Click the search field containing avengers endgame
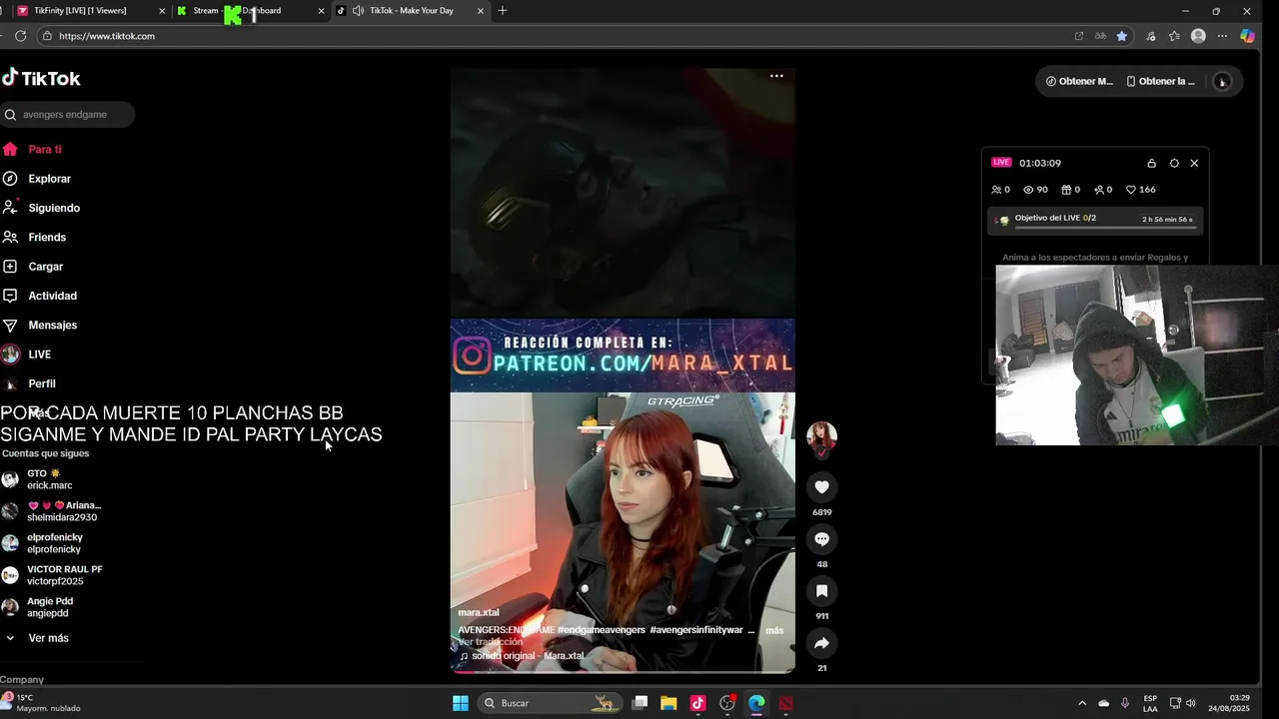 (68, 115)
